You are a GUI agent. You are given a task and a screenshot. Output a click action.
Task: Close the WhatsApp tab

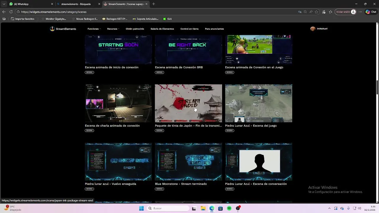click(52, 4)
